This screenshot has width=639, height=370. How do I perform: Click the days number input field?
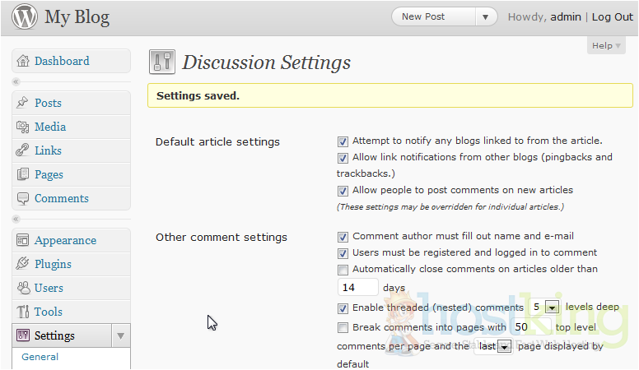(357, 288)
